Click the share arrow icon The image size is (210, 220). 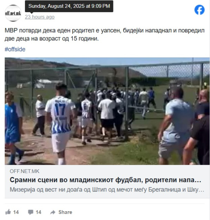click(53, 212)
